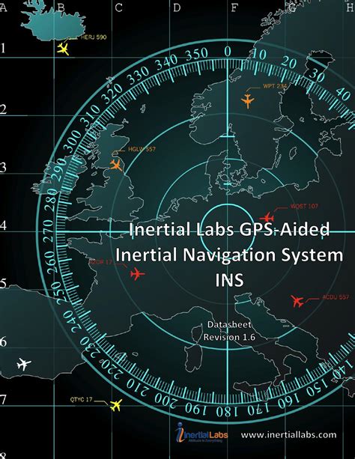
Task: Click the HGLW 557 flight label
Action: coord(142,149)
